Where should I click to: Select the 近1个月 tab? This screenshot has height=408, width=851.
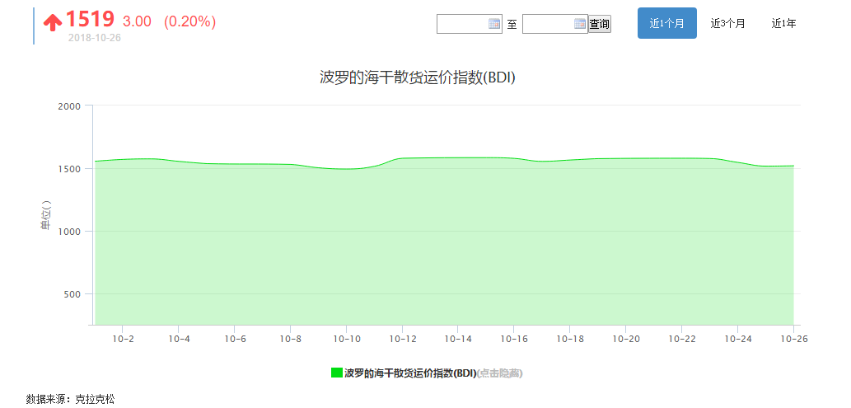click(x=667, y=23)
